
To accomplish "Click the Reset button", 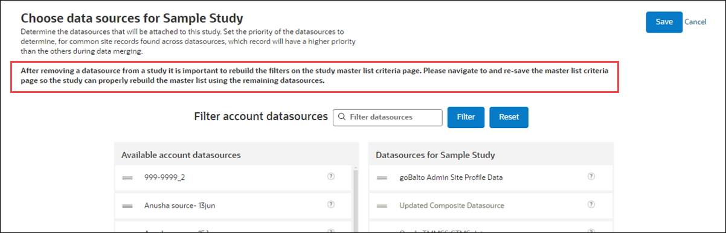I will [509, 117].
